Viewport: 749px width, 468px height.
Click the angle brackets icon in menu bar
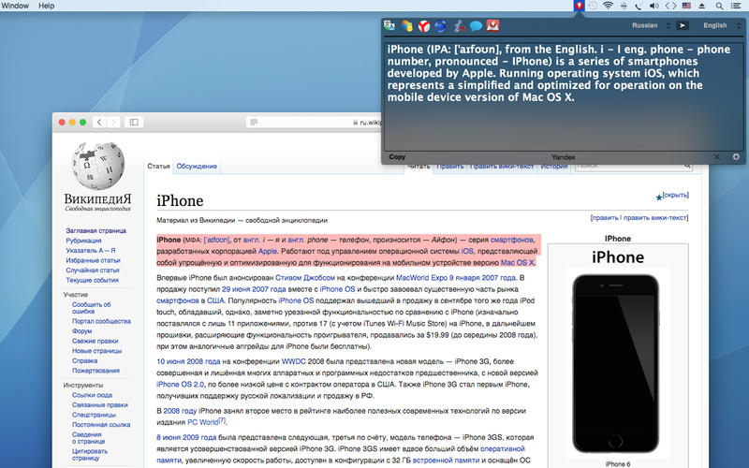pyautogui.click(x=670, y=6)
